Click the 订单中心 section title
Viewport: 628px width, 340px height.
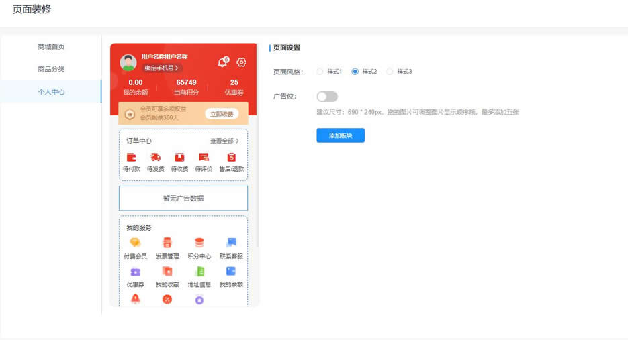(x=139, y=141)
